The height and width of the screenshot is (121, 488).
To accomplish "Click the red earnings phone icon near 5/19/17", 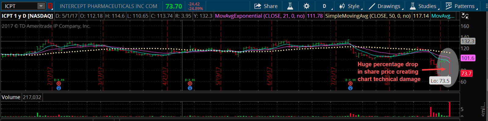I will [190, 84].
